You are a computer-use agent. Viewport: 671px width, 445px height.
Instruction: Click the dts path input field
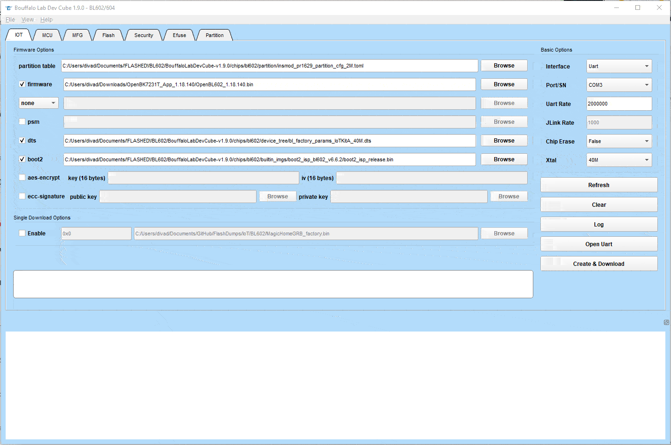[270, 141]
